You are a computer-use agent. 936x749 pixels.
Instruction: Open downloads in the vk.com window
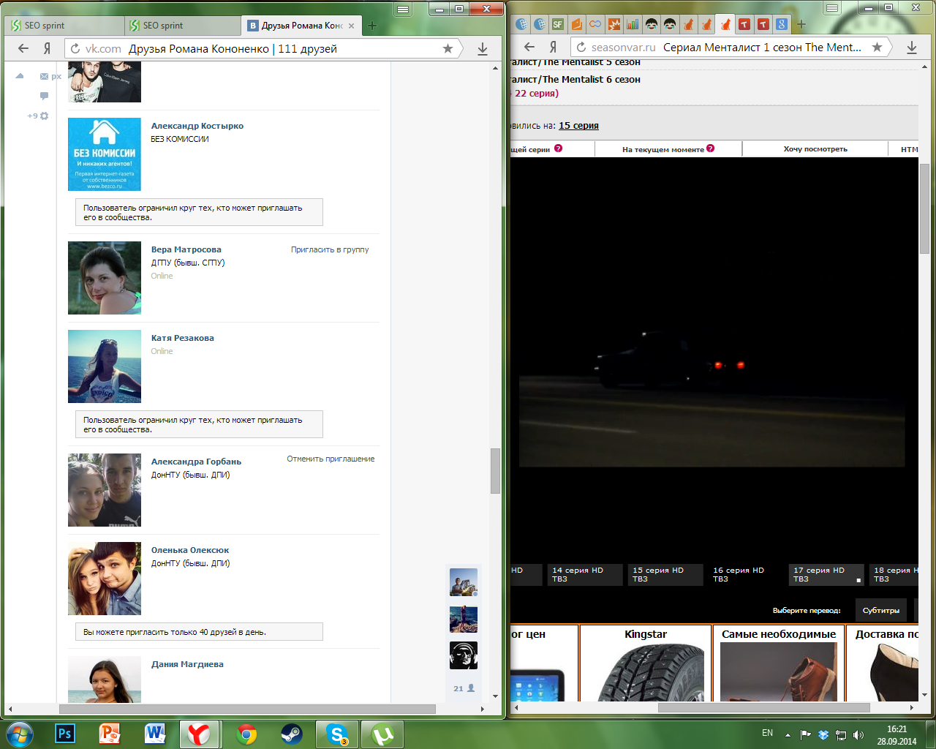[483, 48]
